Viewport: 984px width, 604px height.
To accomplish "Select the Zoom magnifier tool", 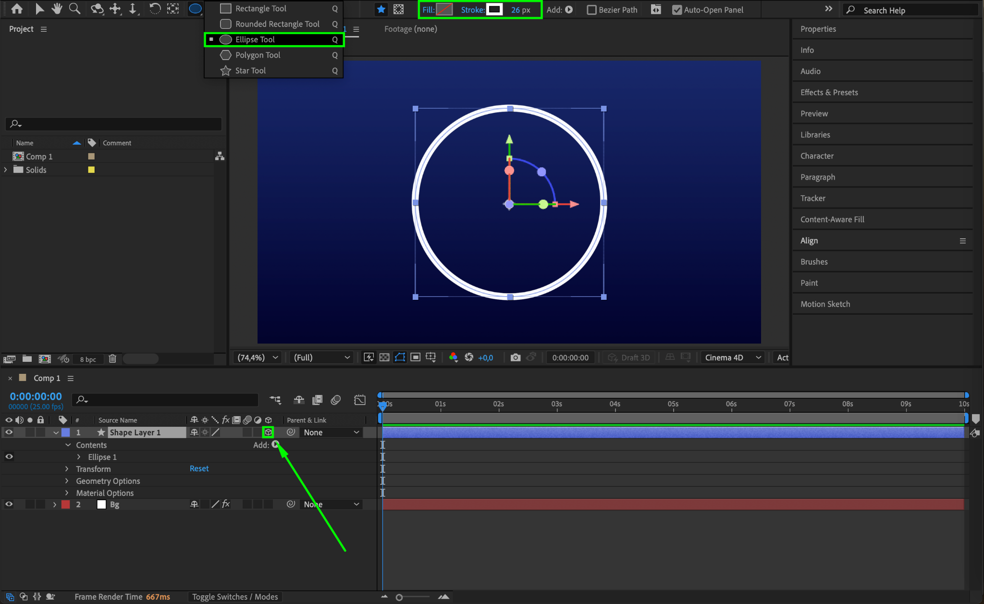I will (74, 9).
